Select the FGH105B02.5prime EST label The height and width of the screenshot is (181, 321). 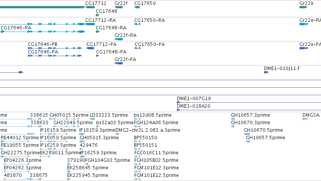tap(156, 160)
